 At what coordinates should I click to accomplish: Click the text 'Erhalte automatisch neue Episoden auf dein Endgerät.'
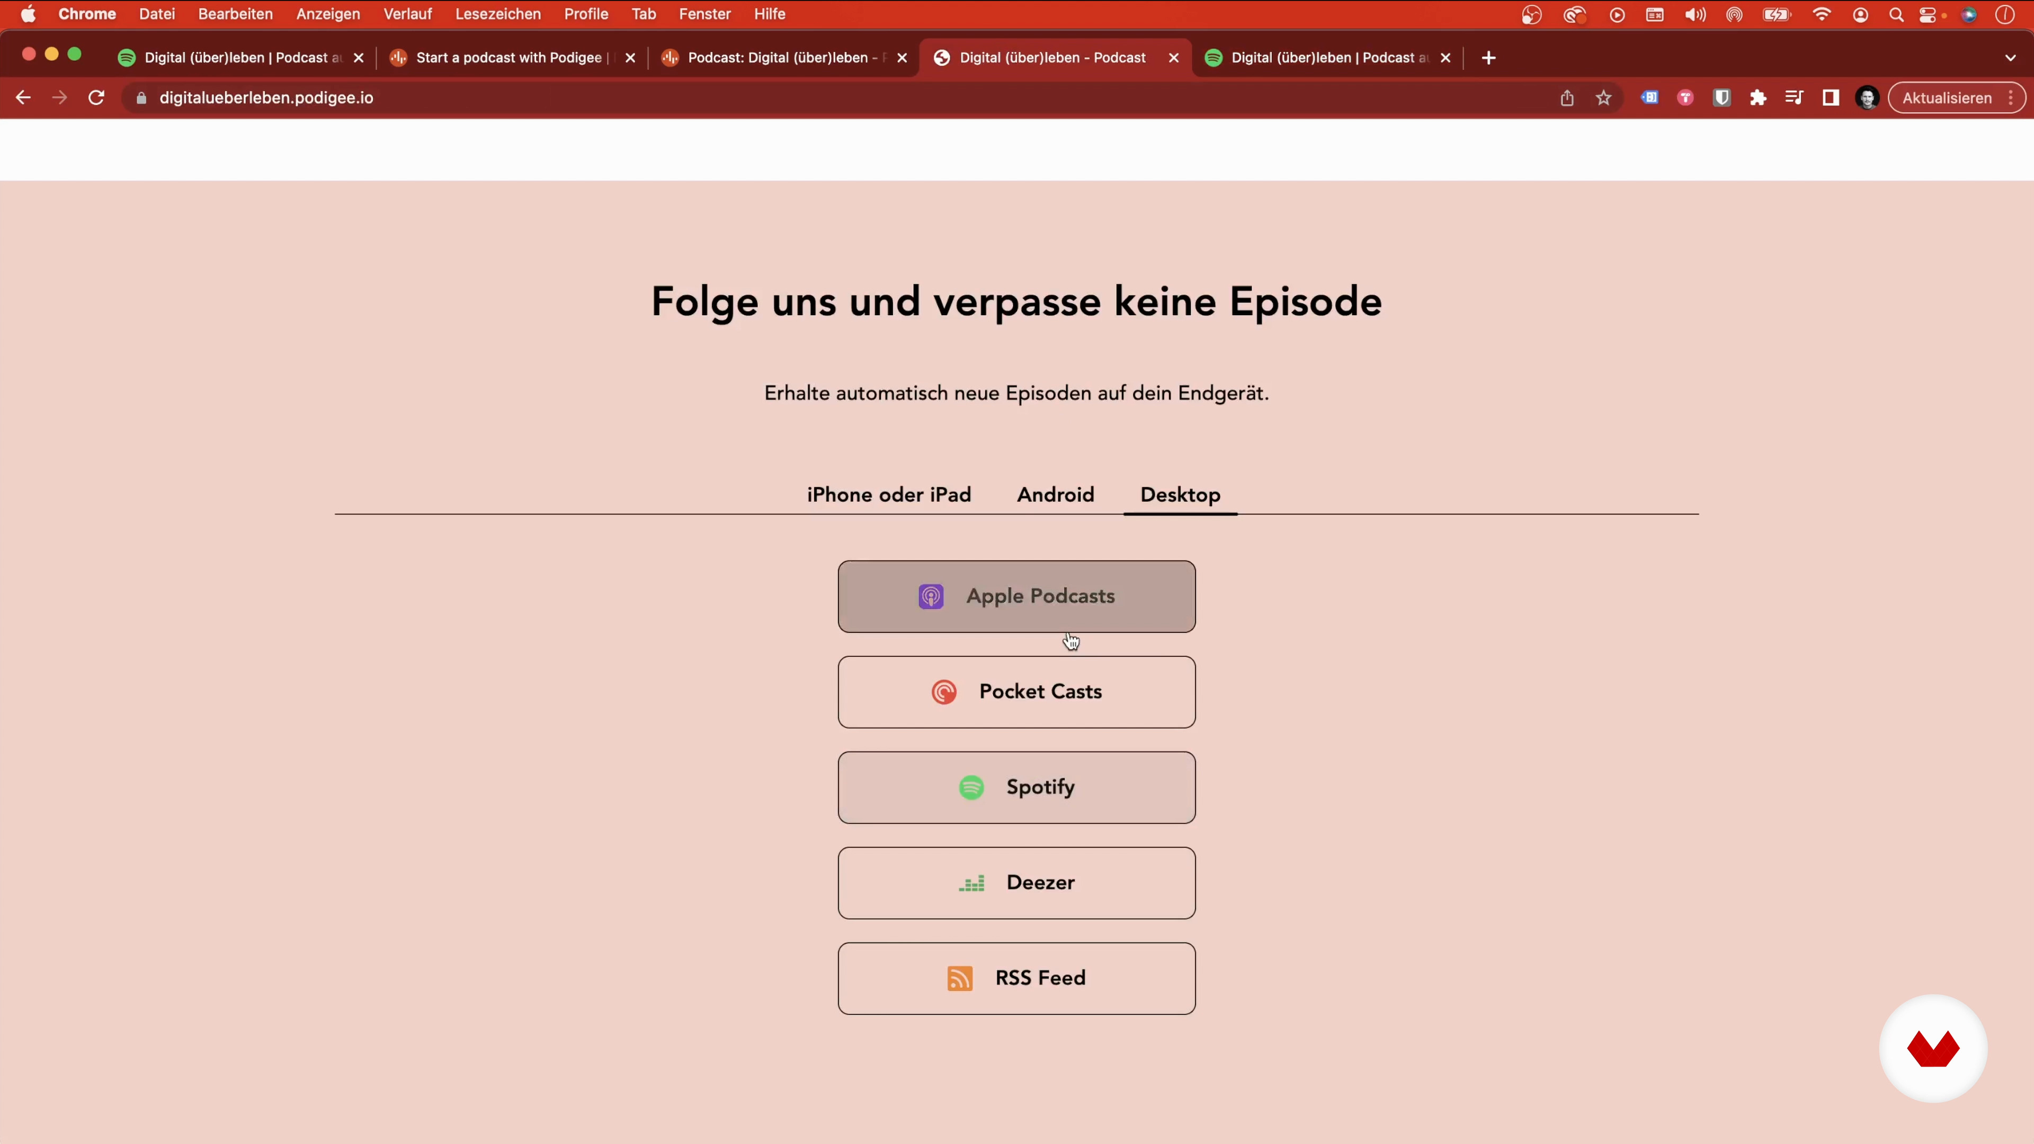pyautogui.click(x=1016, y=393)
